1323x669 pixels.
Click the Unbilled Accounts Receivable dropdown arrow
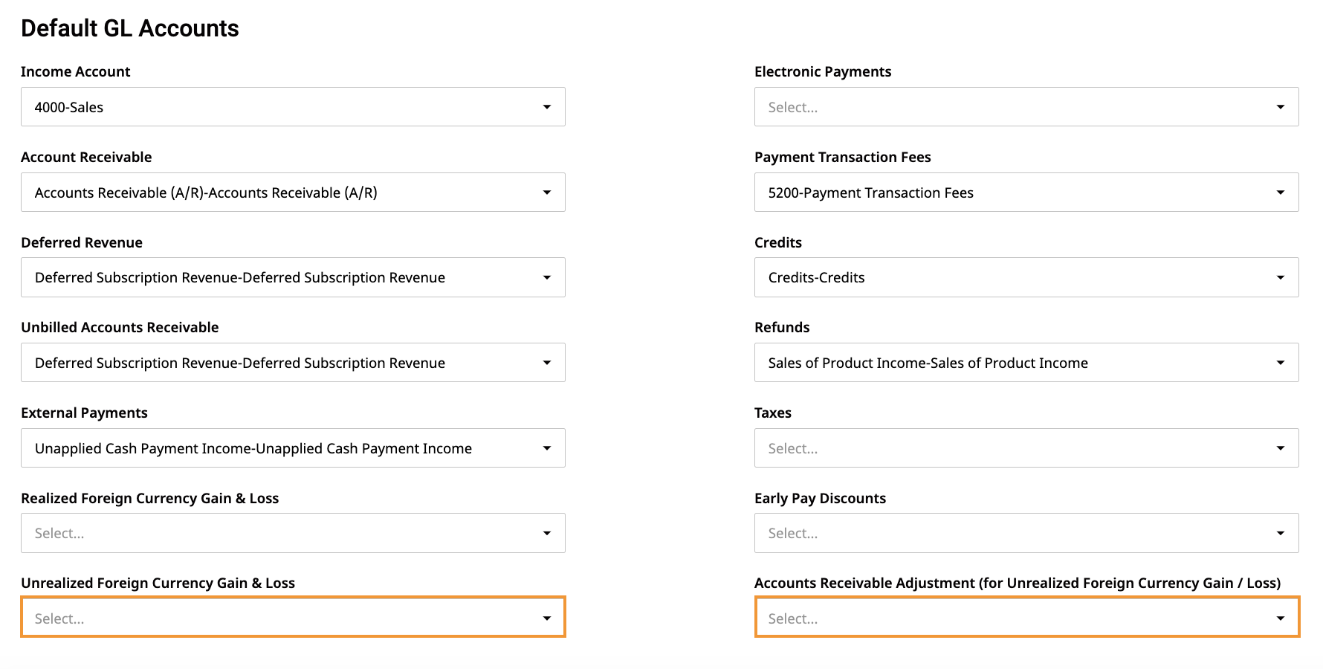547,363
